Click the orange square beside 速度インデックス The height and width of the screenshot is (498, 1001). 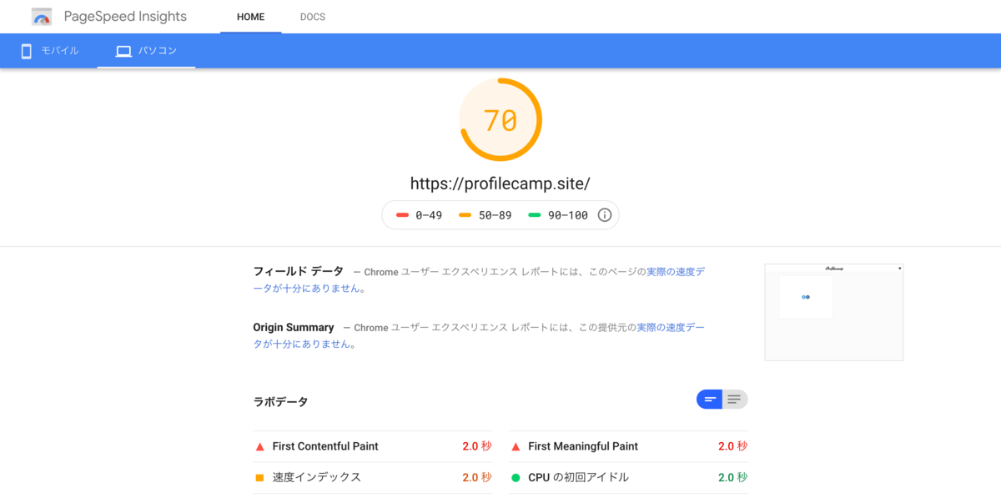pos(259,478)
